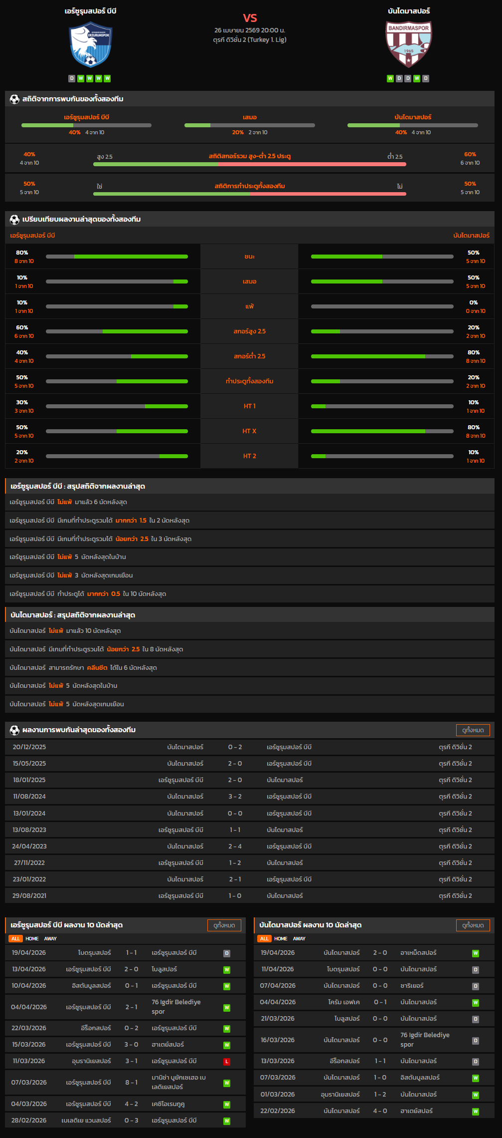Click the over/under 2.5 goals statistic bar
Image resolution: width=502 pixels, height=1138 pixels.
249,164
